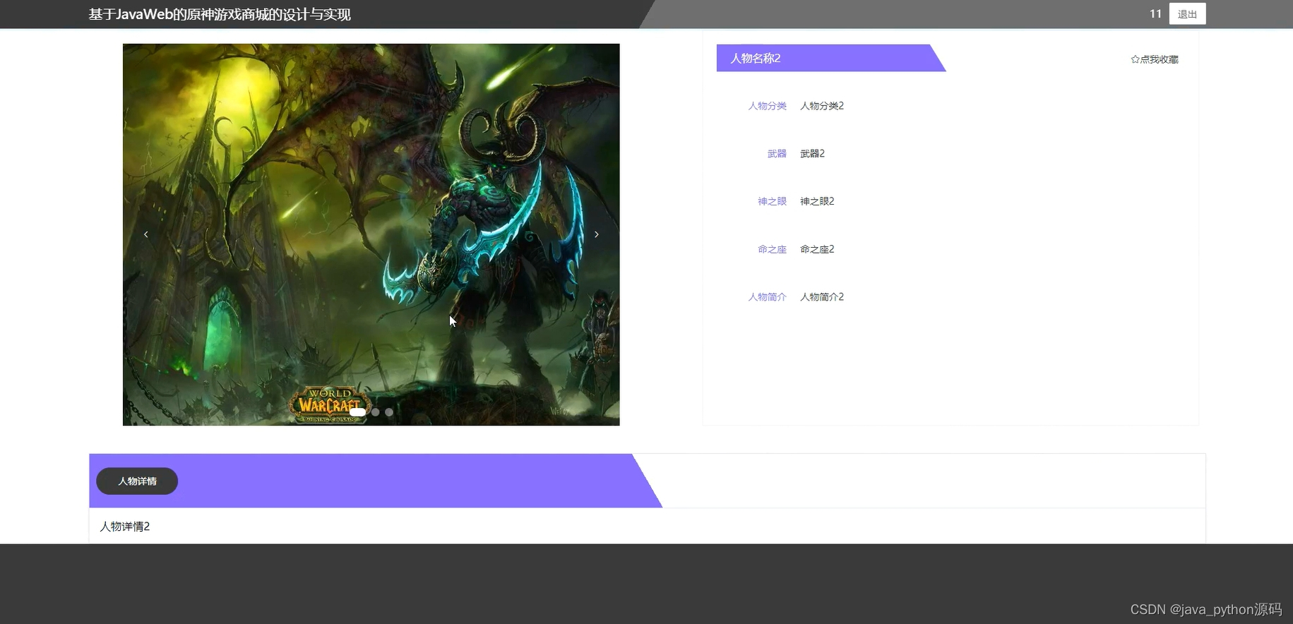This screenshot has height=624, width=1293.
Task: Go to next carousel image arrow
Action: 597,234
